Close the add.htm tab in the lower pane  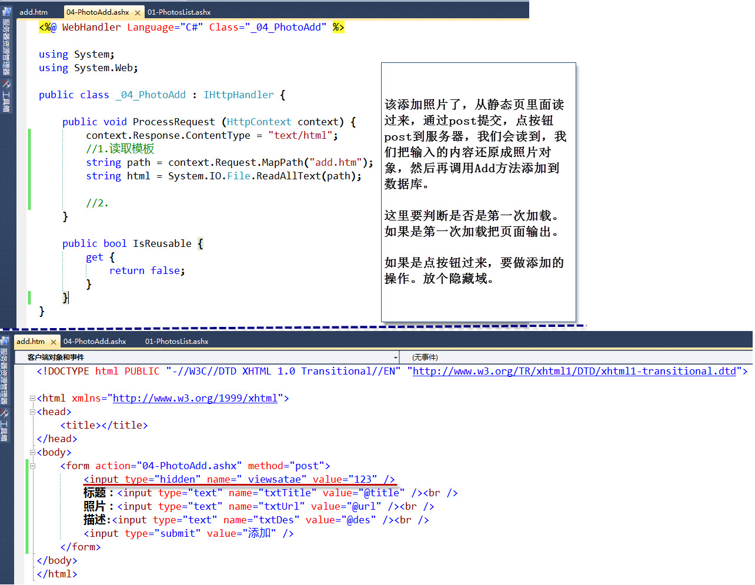tap(53, 341)
